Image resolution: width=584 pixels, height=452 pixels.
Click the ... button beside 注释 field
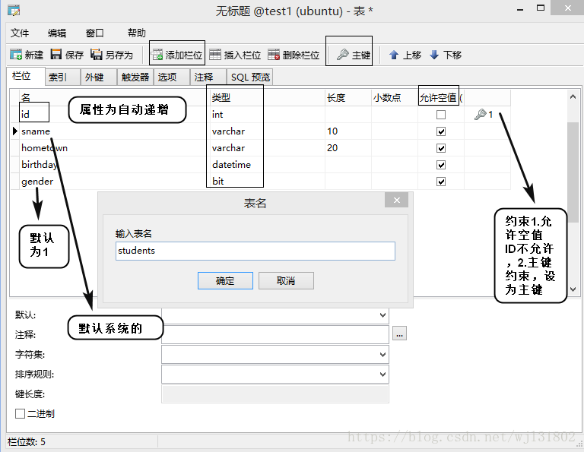pyautogui.click(x=399, y=333)
